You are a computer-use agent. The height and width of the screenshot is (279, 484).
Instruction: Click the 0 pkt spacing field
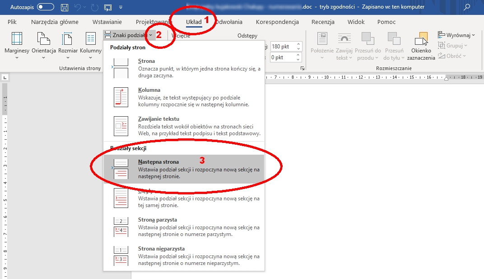coord(283,57)
